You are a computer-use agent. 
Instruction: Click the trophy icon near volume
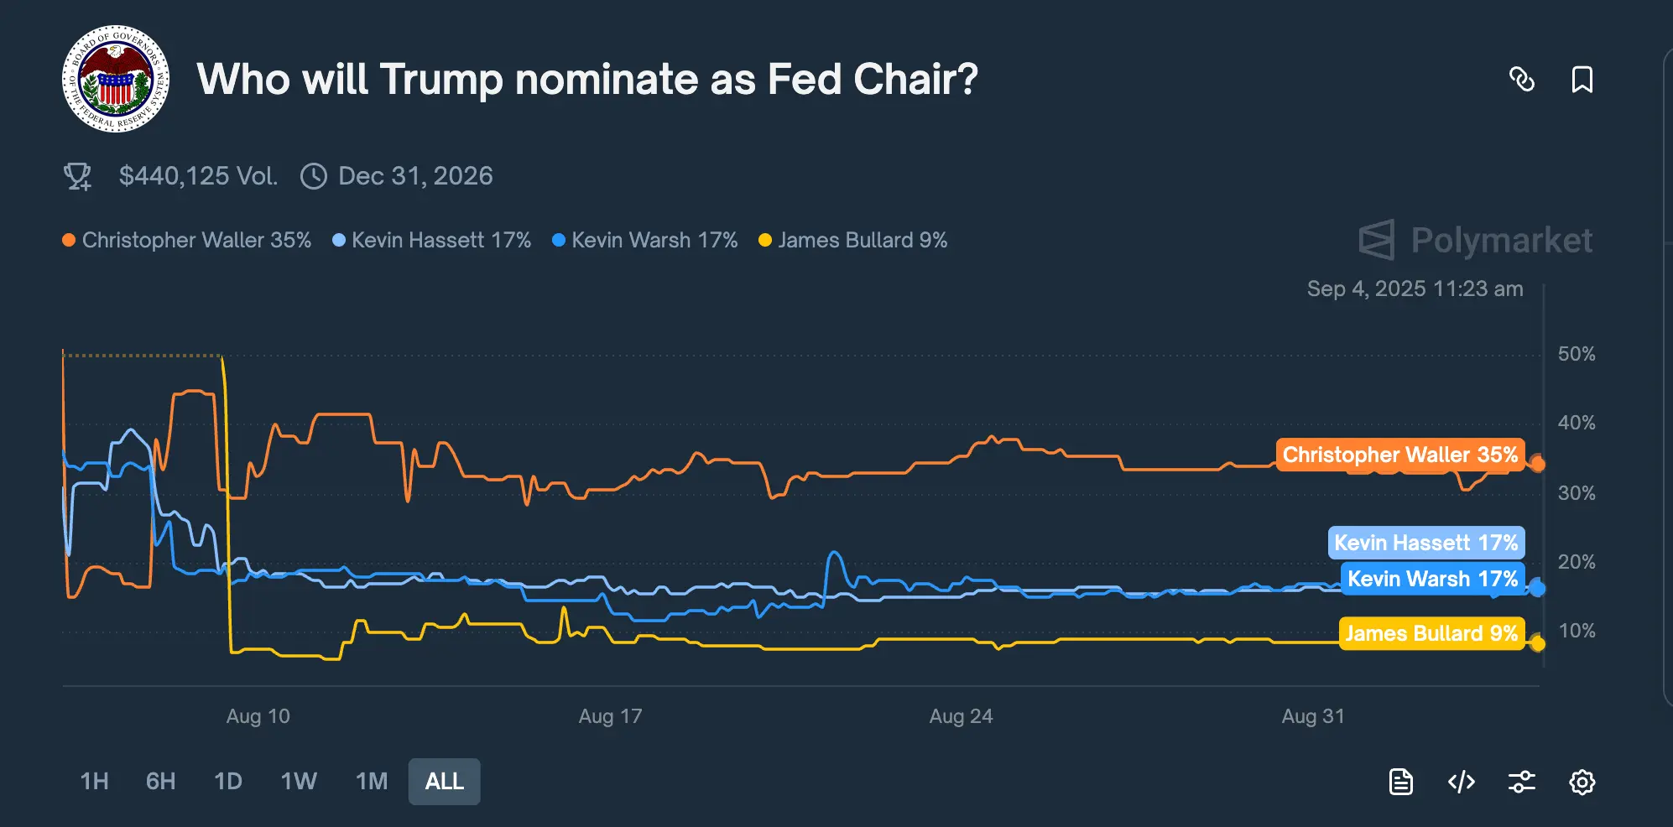[x=78, y=176]
